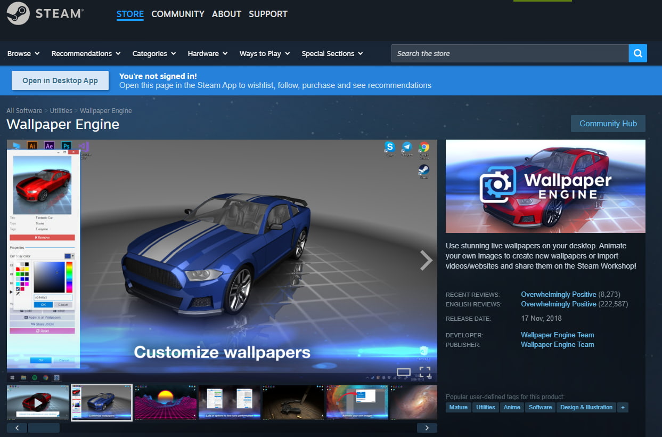Select the dark room scene thumbnail
The width and height of the screenshot is (662, 437).
pos(293,402)
